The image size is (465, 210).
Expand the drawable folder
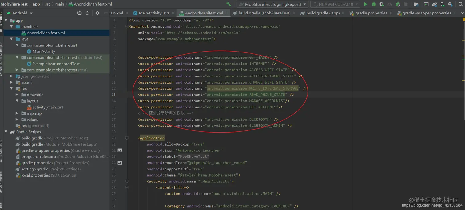[x=17, y=95]
